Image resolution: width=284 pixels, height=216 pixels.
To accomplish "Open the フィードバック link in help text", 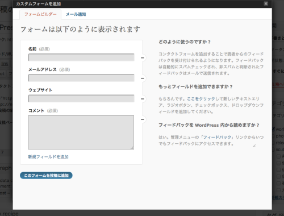I will (x=217, y=137).
